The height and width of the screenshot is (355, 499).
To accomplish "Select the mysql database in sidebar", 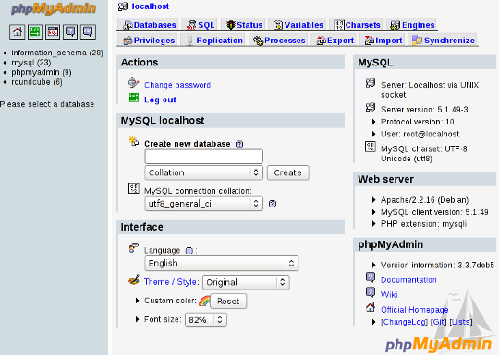I will (x=31, y=63).
